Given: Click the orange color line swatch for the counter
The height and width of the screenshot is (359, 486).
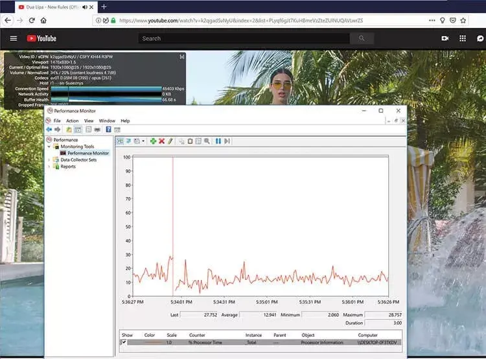Looking at the screenshot, I should coord(154,343).
